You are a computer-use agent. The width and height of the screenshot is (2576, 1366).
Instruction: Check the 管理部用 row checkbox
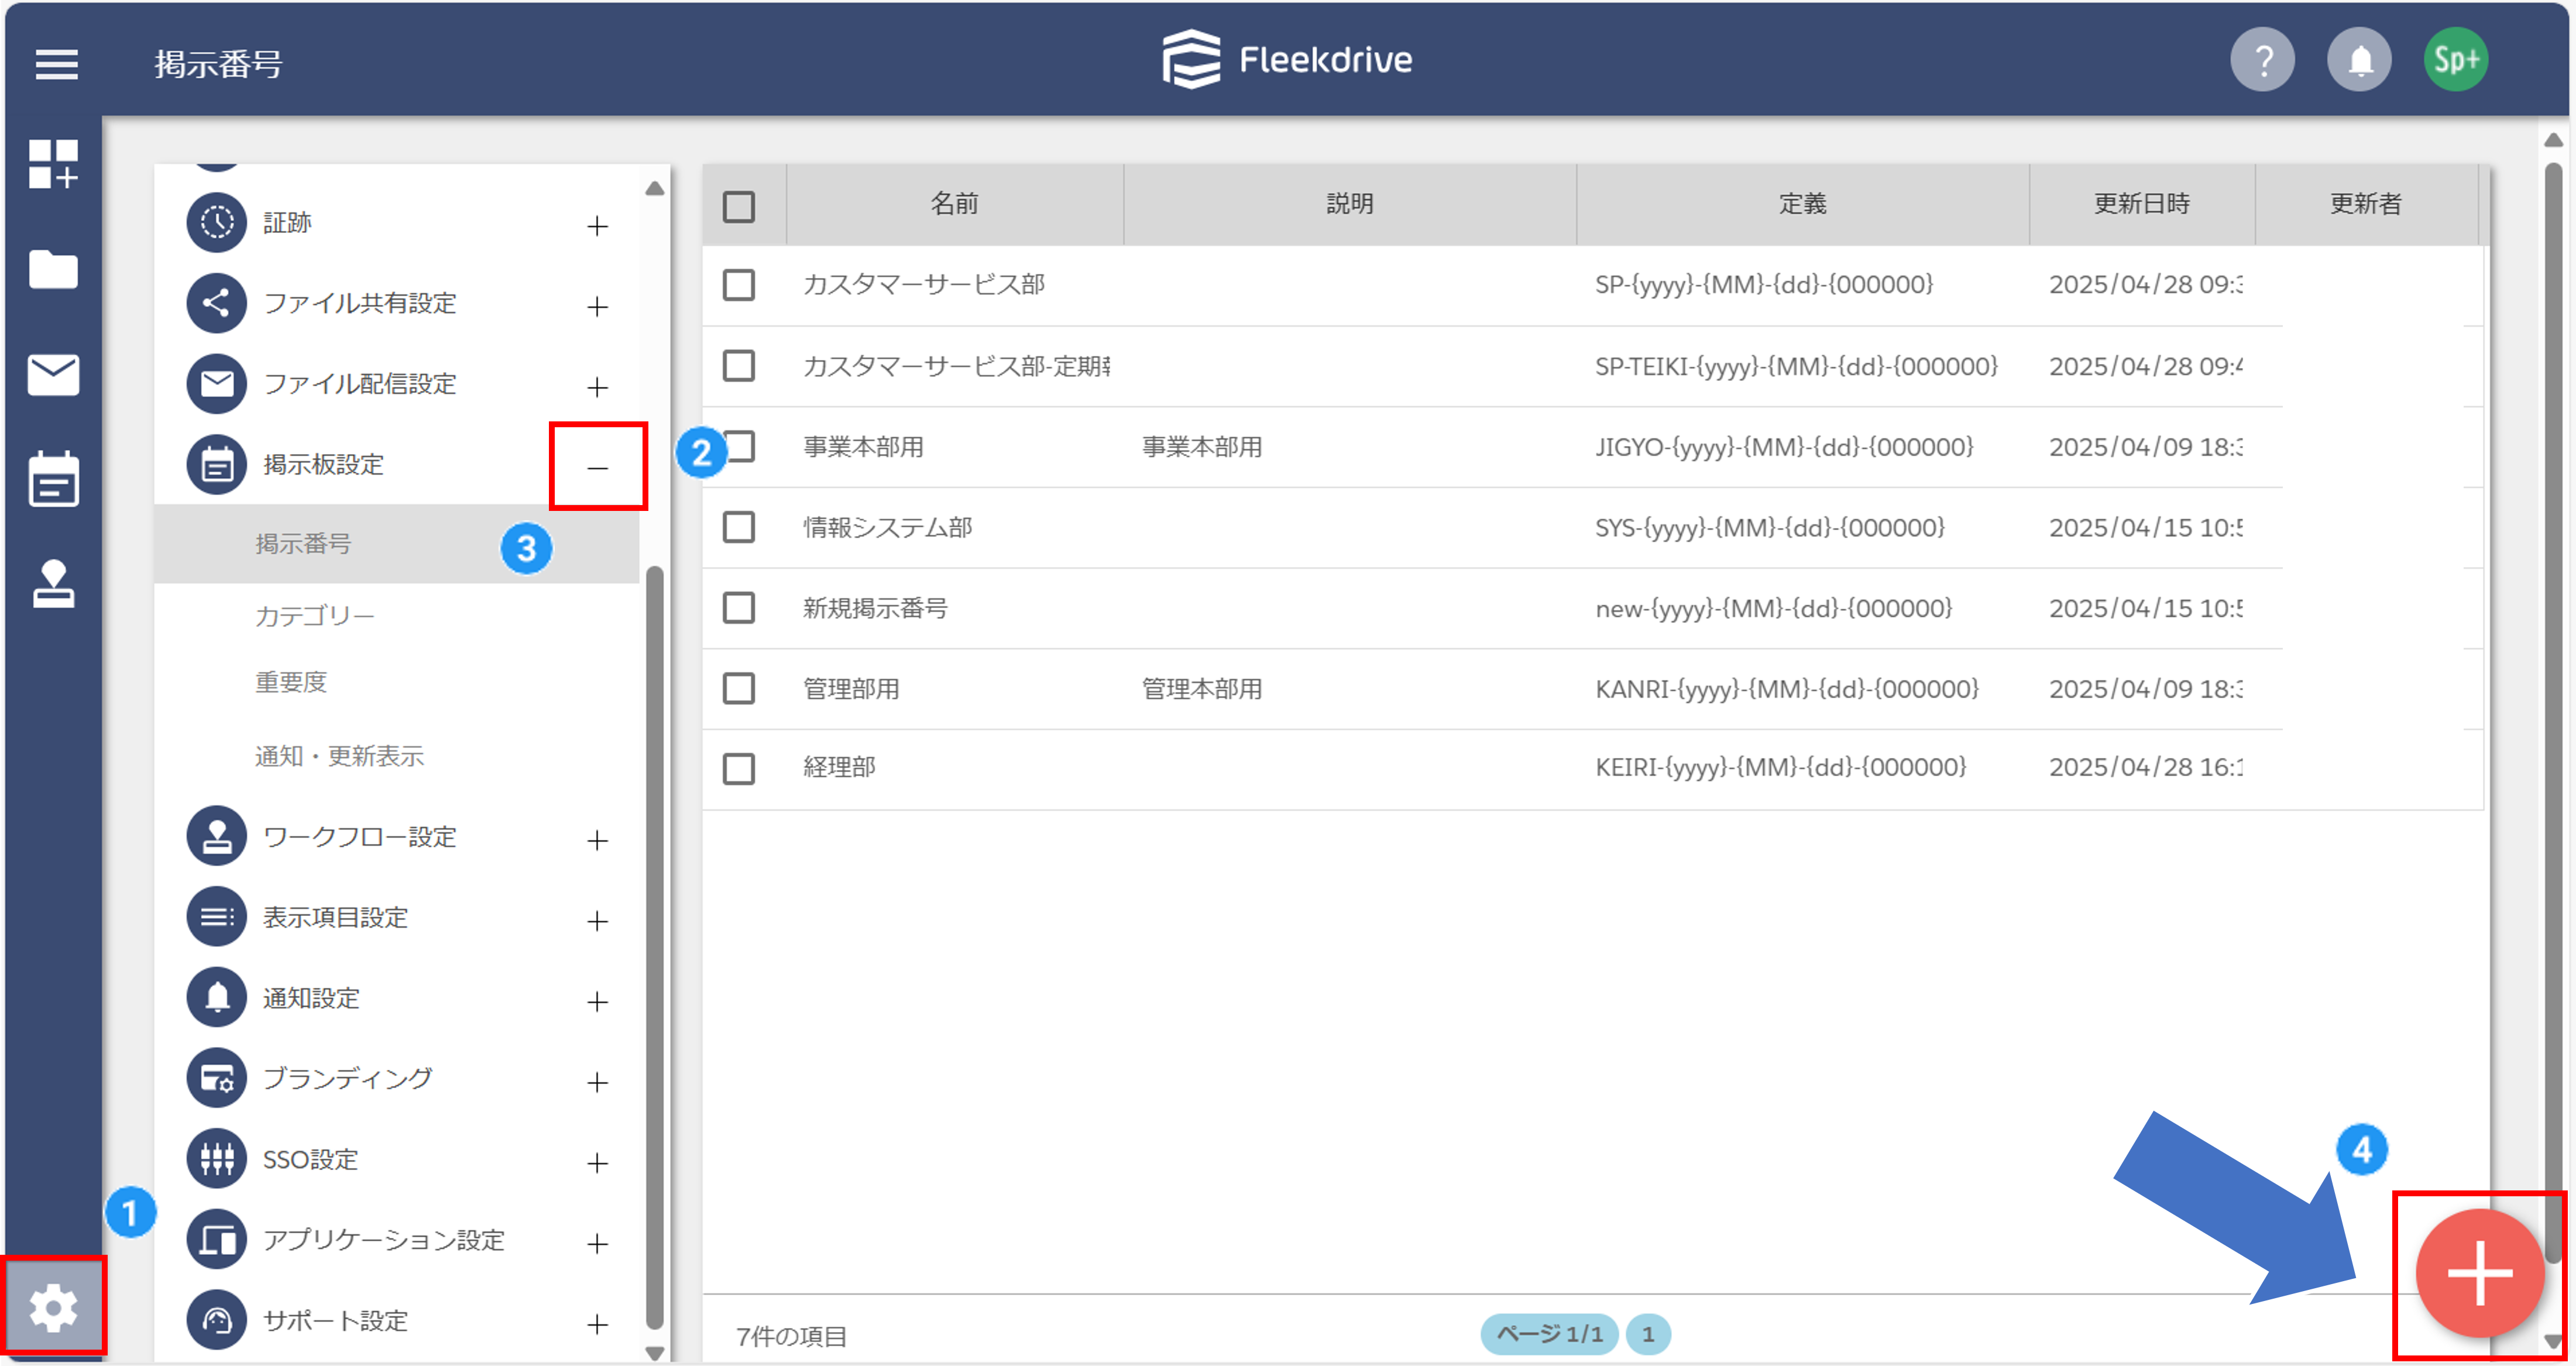pyautogui.click(x=739, y=689)
